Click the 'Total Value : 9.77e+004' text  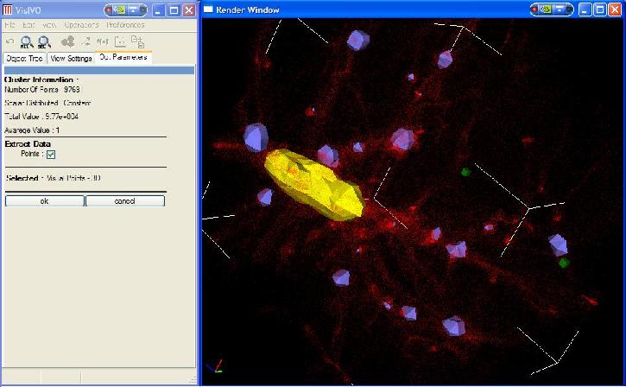click(x=41, y=117)
